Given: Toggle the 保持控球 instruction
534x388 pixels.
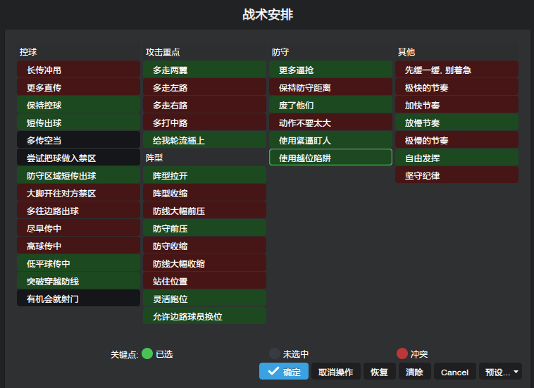Looking at the screenshot, I should pyautogui.click(x=78, y=105).
